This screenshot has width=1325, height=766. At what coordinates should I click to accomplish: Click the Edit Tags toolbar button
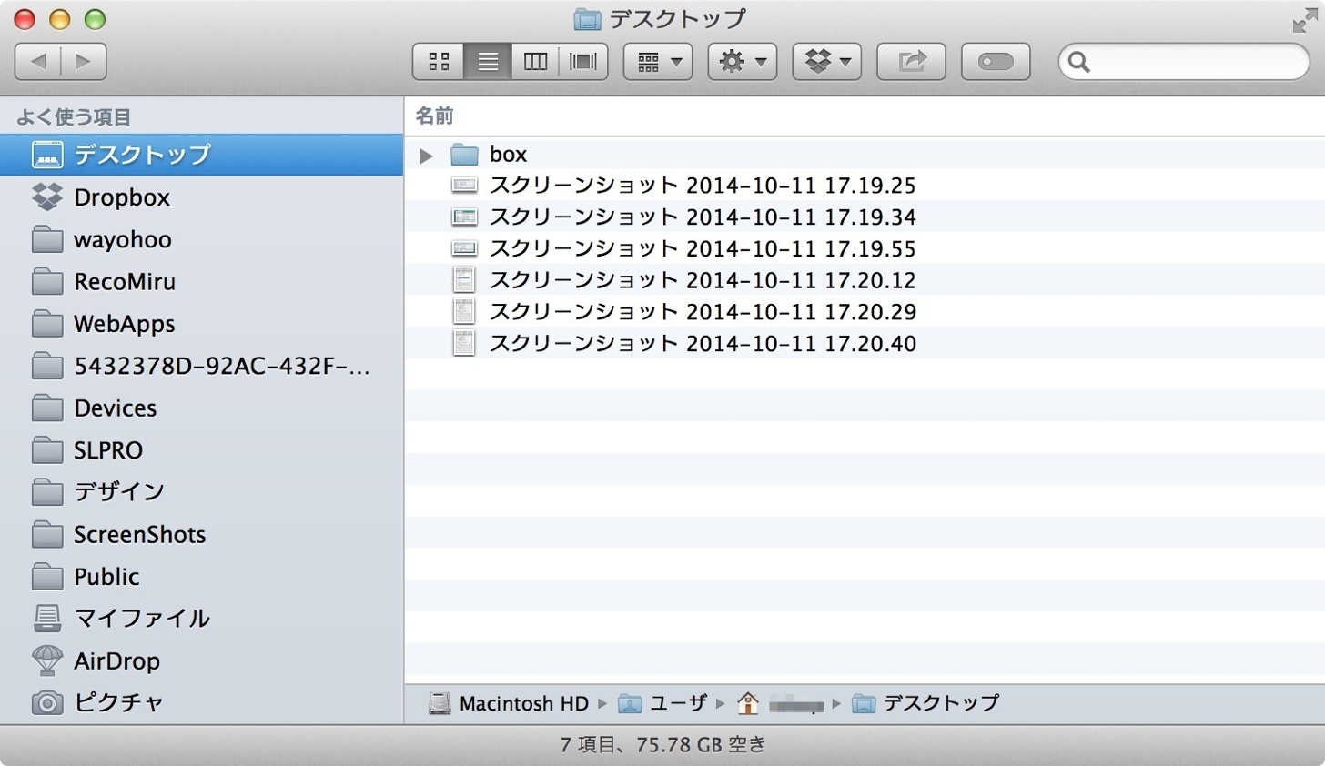point(996,62)
